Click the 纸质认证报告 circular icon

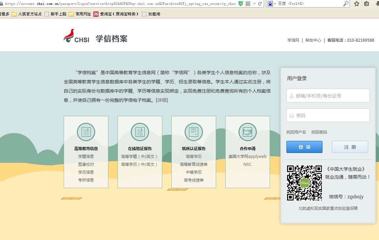[x=194, y=132]
